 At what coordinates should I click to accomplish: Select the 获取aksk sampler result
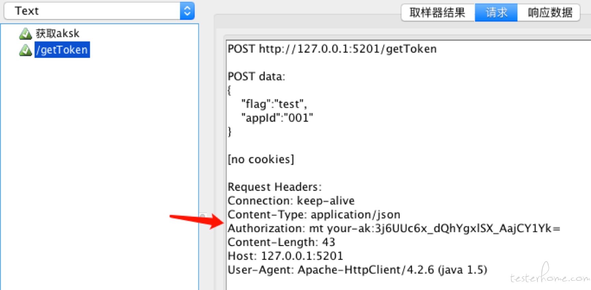coord(58,33)
